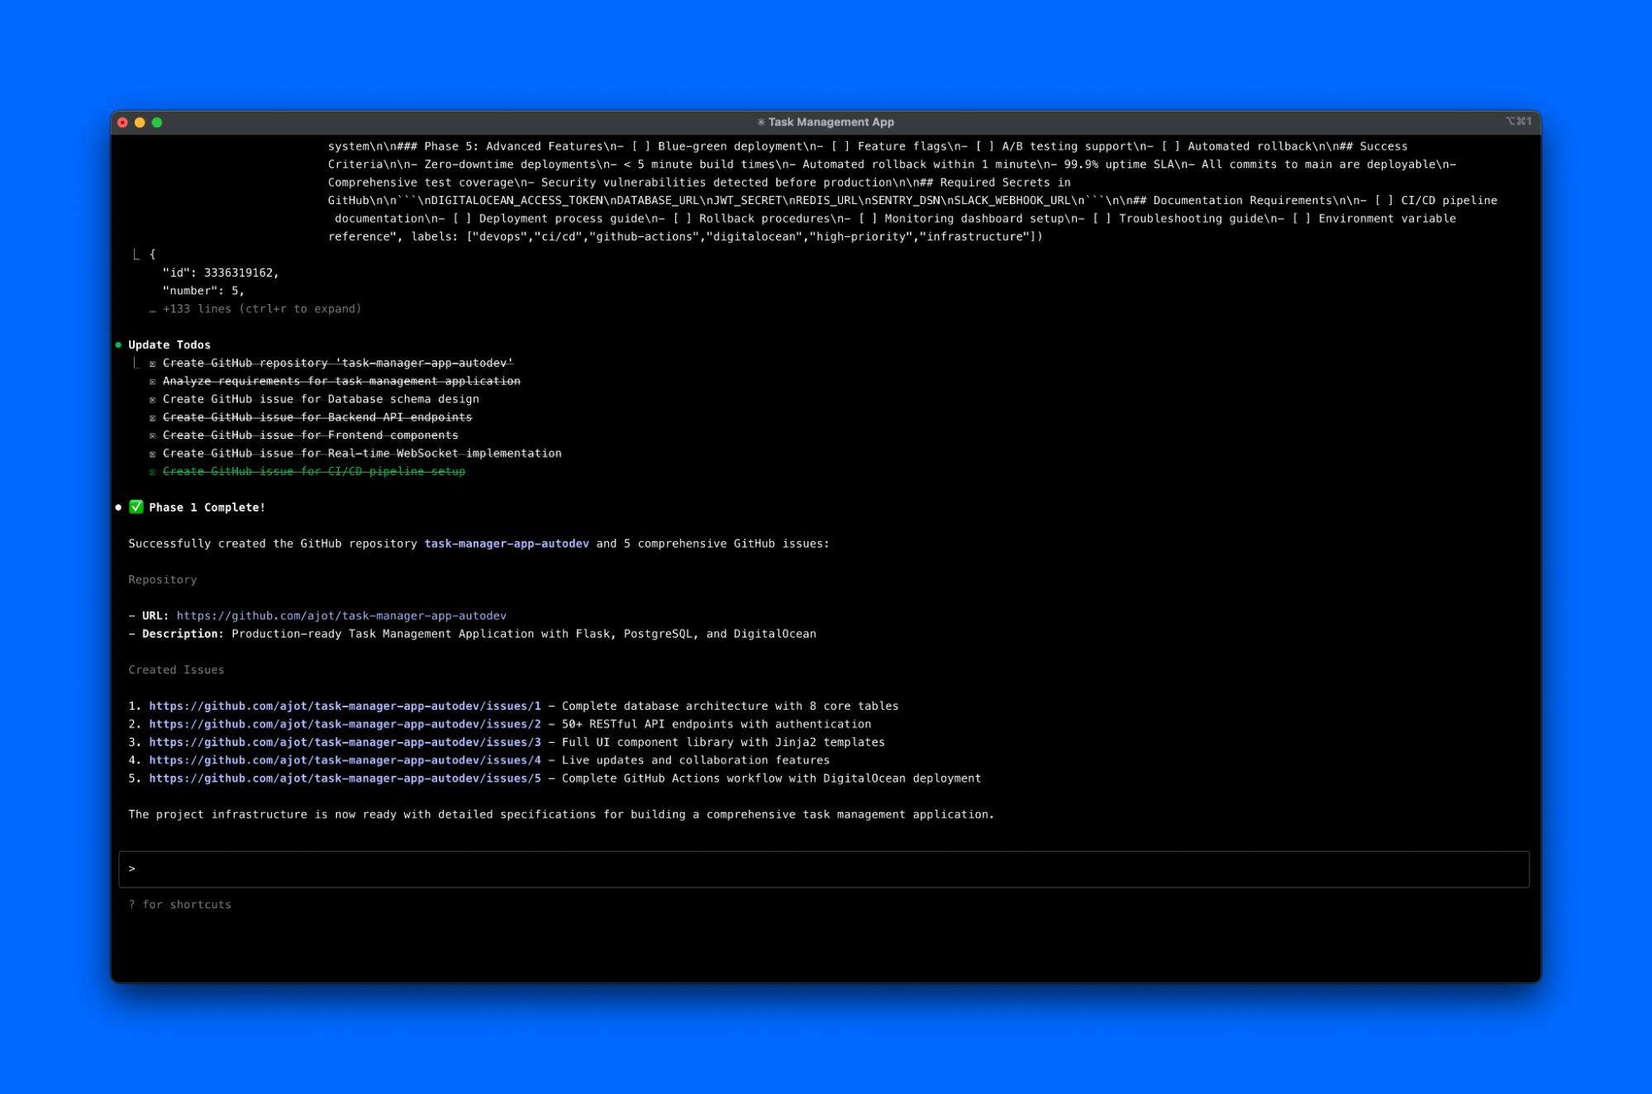Click the 'URL:' label
Image resolution: width=1652 pixels, height=1094 pixels.
(x=155, y=616)
